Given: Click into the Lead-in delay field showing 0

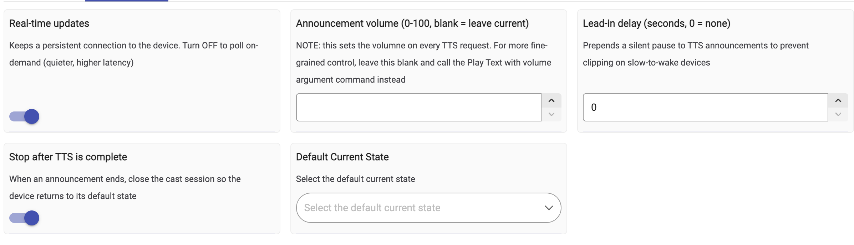Looking at the screenshot, I should [705, 108].
